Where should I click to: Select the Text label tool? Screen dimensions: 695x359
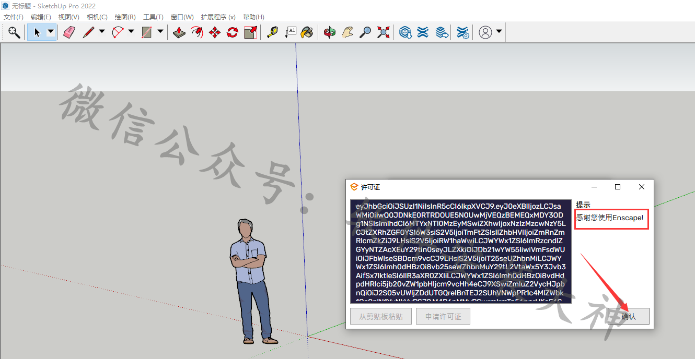(290, 32)
